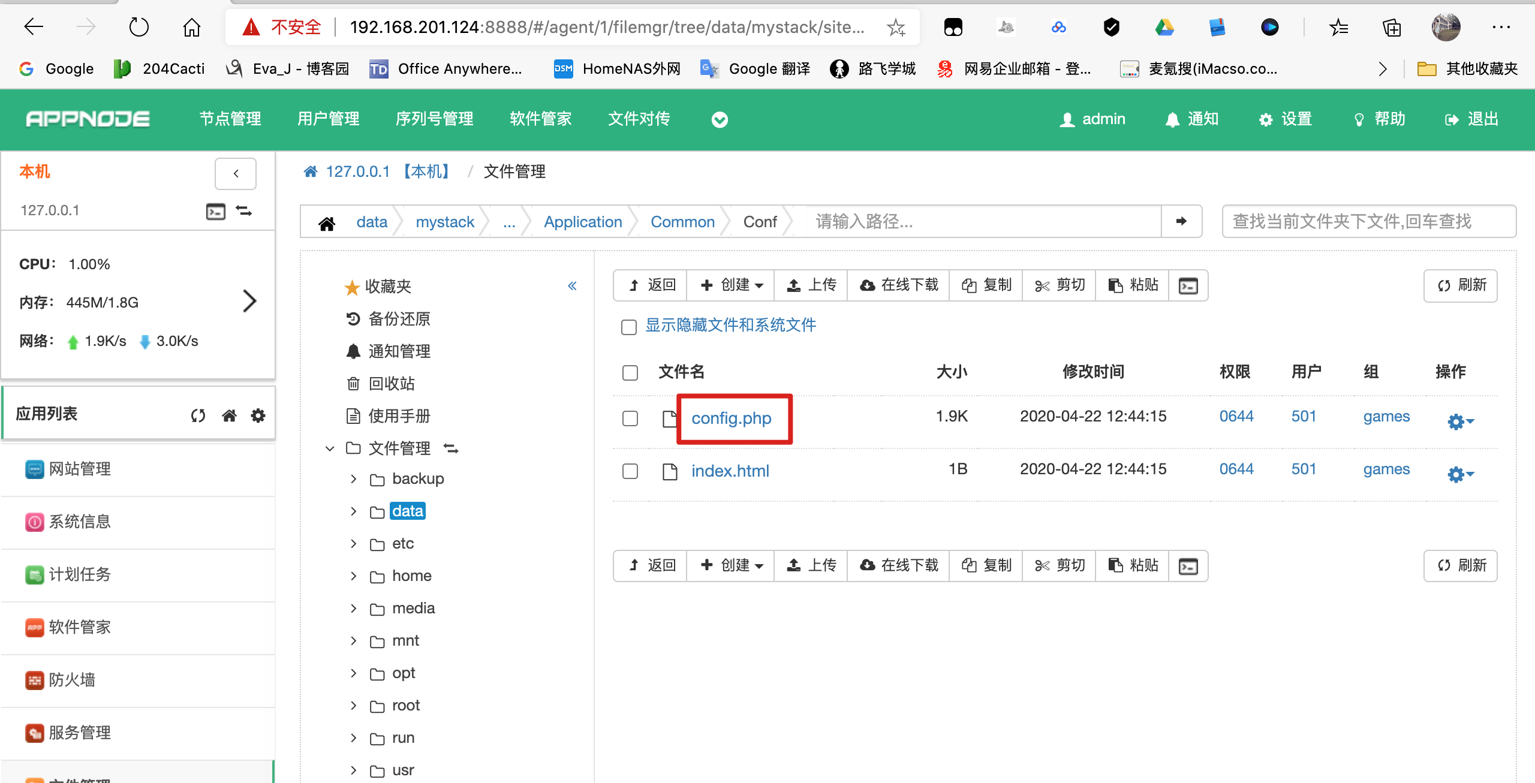This screenshot has width=1535, height=783.
Task: Open terminal icon in top file toolbar
Action: [x=1188, y=285]
